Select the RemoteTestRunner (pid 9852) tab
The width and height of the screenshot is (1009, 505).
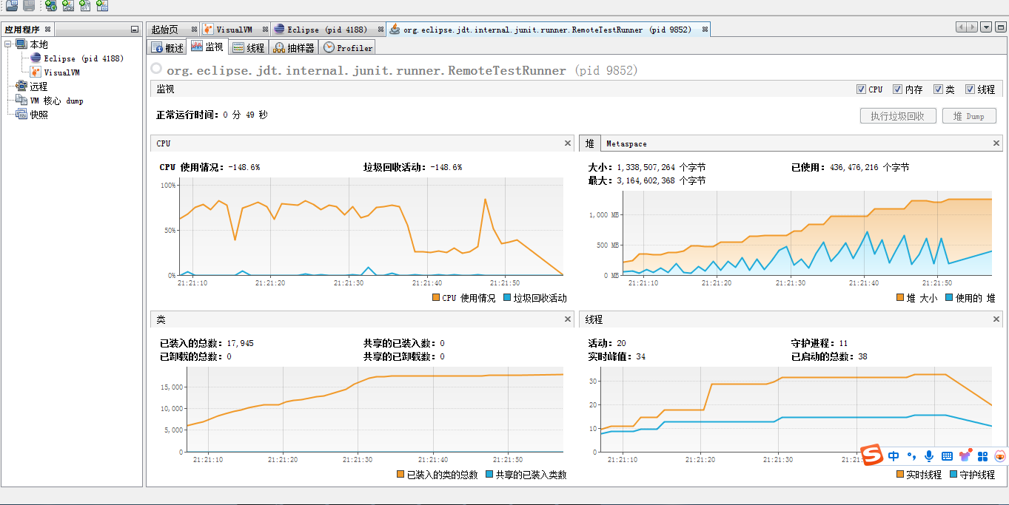pos(547,30)
